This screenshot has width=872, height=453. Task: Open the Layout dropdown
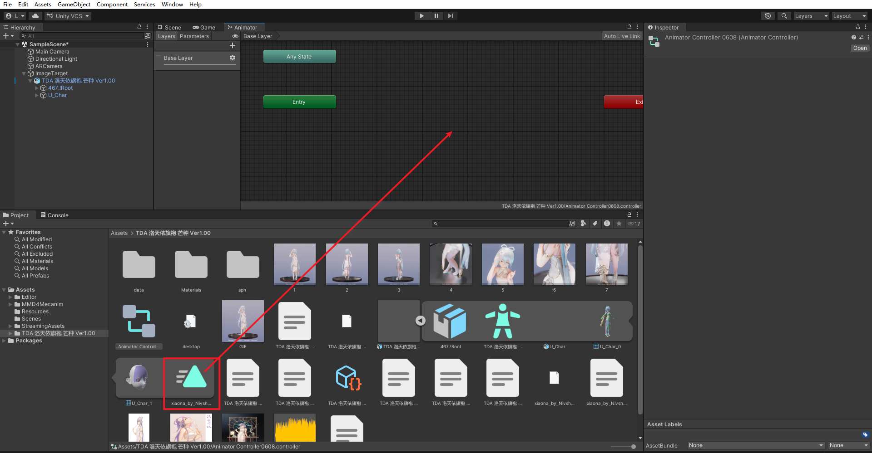click(x=849, y=16)
